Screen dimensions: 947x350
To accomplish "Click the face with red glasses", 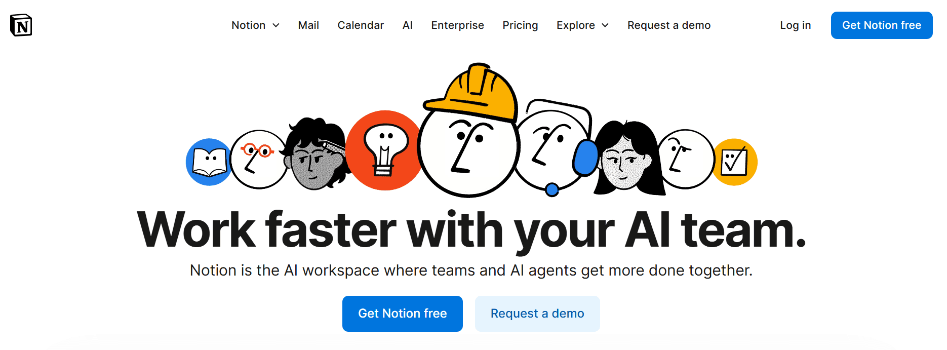I will click(x=258, y=160).
